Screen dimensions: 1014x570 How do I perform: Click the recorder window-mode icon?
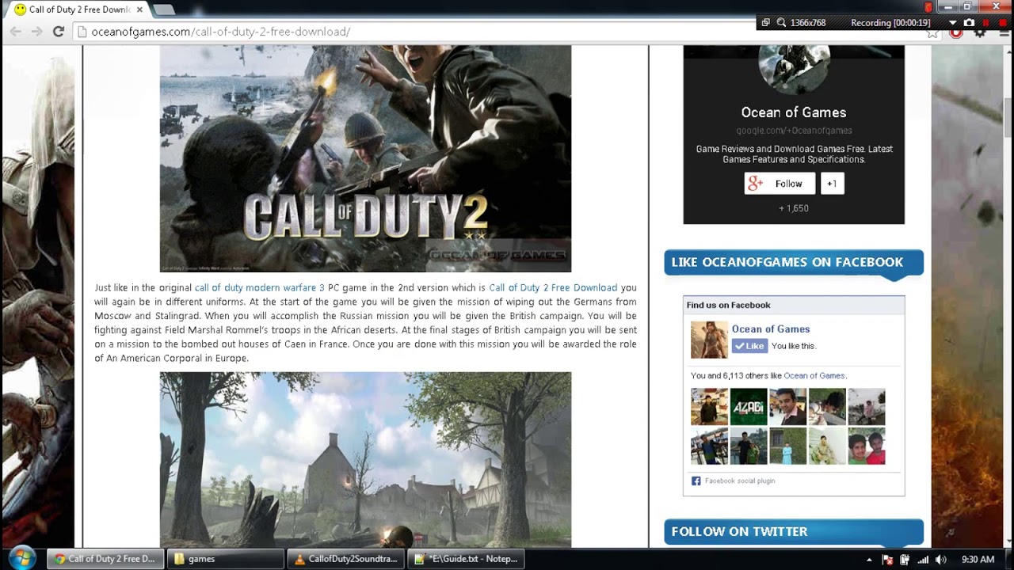[765, 23]
